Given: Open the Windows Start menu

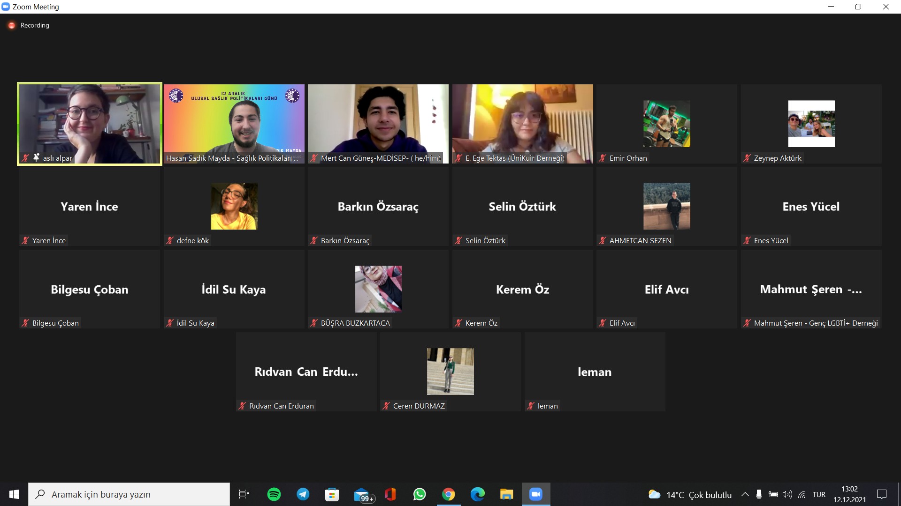Looking at the screenshot, I should pos(14,494).
